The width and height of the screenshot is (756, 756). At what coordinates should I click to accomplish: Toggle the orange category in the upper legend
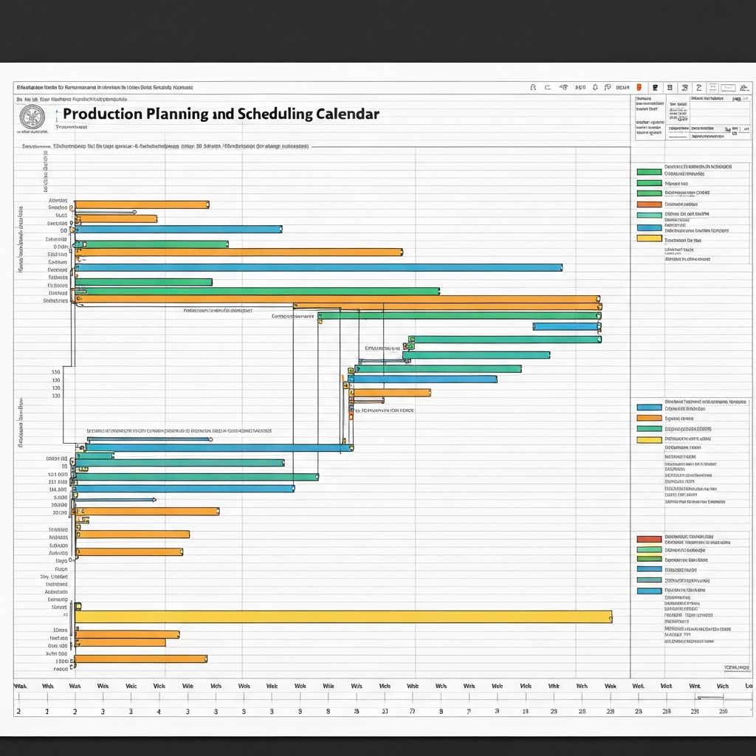pyautogui.click(x=650, y=205)
